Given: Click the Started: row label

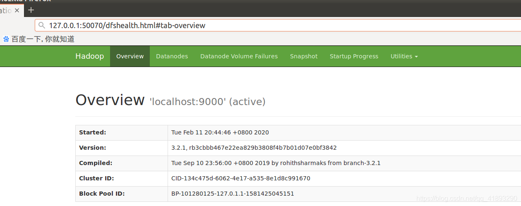Looking at the screenshot, I should 93,132.
